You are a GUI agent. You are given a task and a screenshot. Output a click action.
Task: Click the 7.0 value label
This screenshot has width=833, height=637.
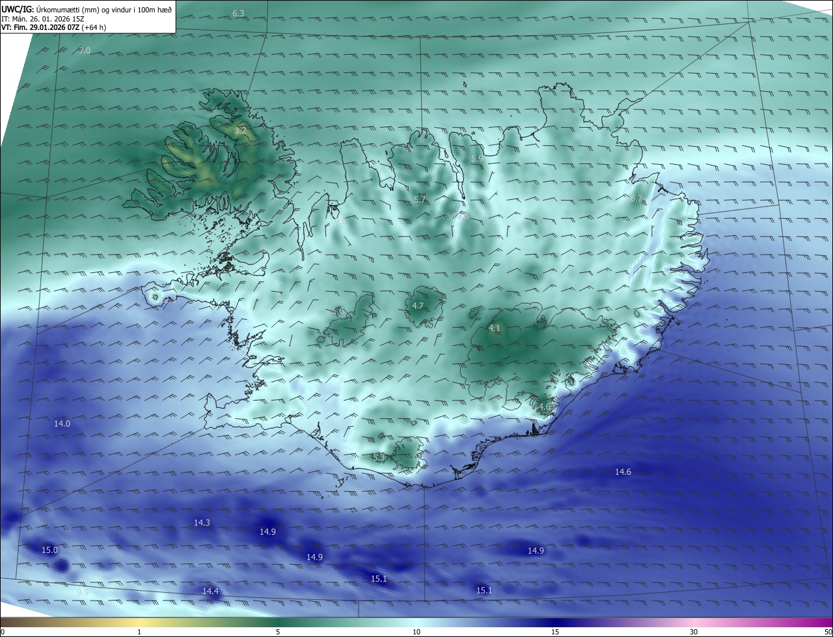pos(85,51)
